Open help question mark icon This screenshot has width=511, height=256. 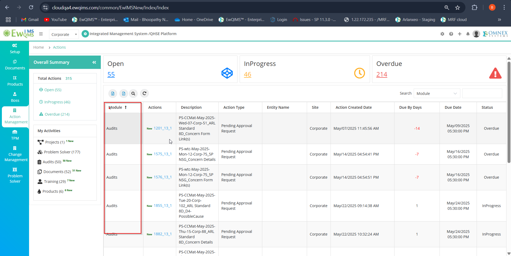451,34
